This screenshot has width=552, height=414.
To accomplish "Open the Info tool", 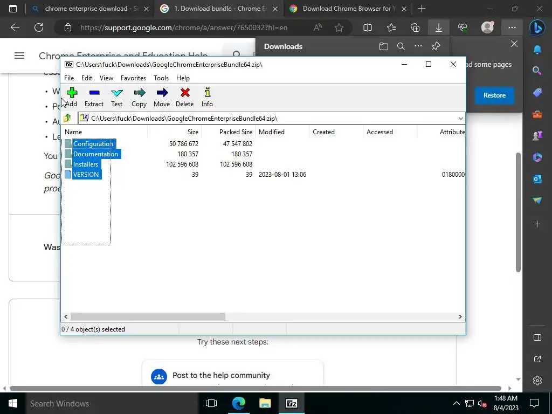I will (207, 97).
